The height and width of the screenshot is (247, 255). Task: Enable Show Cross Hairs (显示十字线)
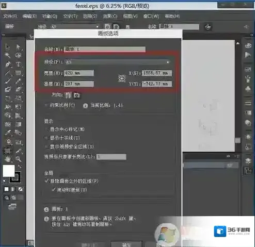[46, 138]
